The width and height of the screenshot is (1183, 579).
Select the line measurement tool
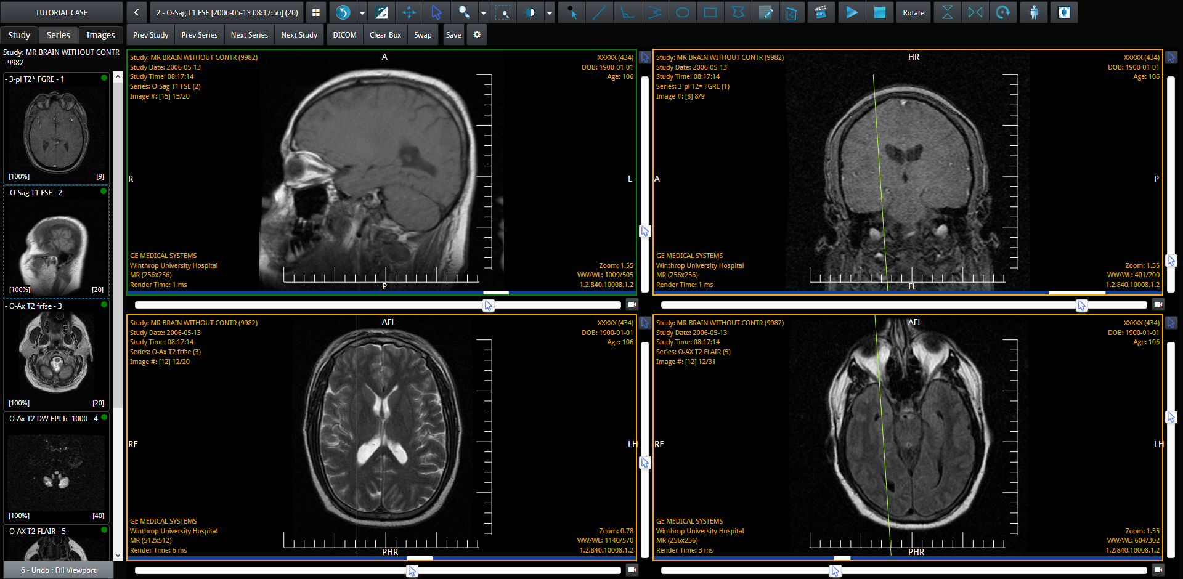click(x=599, y=12)
